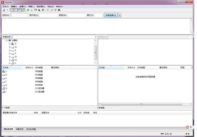
Task: Open the 服务器 (Server) menu
Action: point(41,6)
